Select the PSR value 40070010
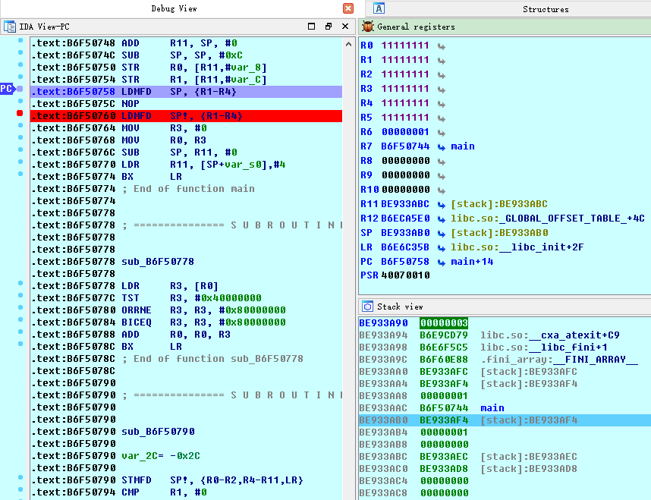Image resolution: width=651 pixels, height=500 pixels. coord(405,275)
